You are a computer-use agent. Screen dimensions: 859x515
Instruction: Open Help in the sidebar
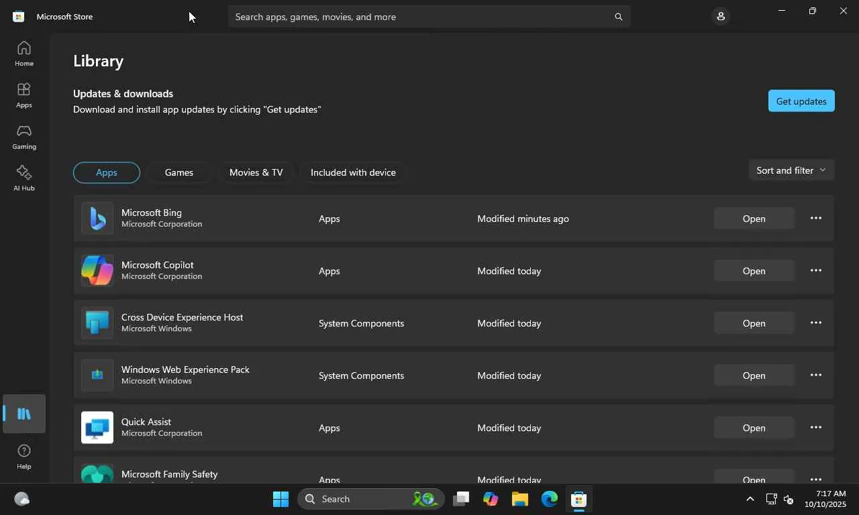(24, 457)
